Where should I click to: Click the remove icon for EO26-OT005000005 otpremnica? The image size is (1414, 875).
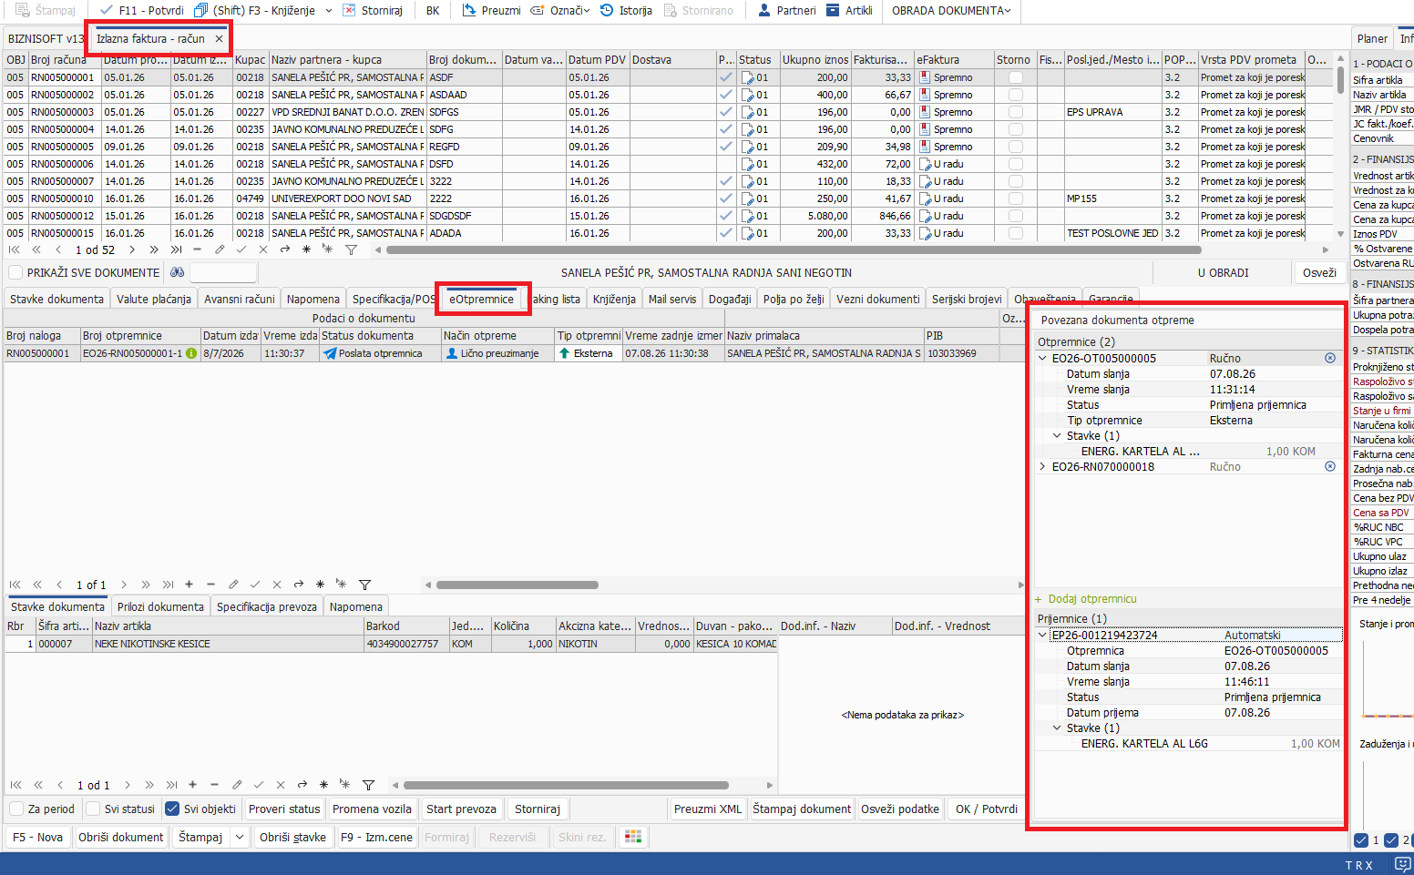click(1330, 358)
